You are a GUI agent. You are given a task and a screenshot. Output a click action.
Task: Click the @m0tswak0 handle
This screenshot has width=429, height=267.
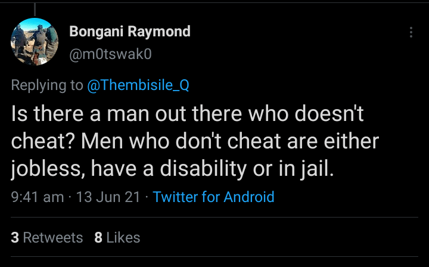click(111, 54)
